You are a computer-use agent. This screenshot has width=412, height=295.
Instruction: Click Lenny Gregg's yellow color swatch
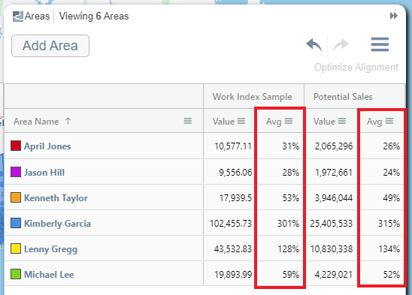click(16, 248)
